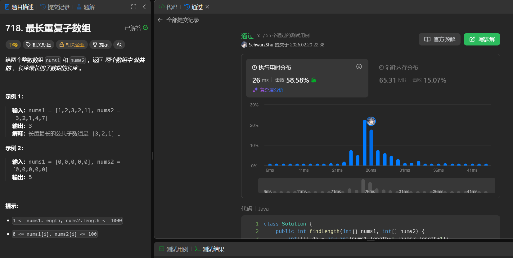
Task: Open the 复杂度分析 complexity analysis link
Action: point(268,90)
